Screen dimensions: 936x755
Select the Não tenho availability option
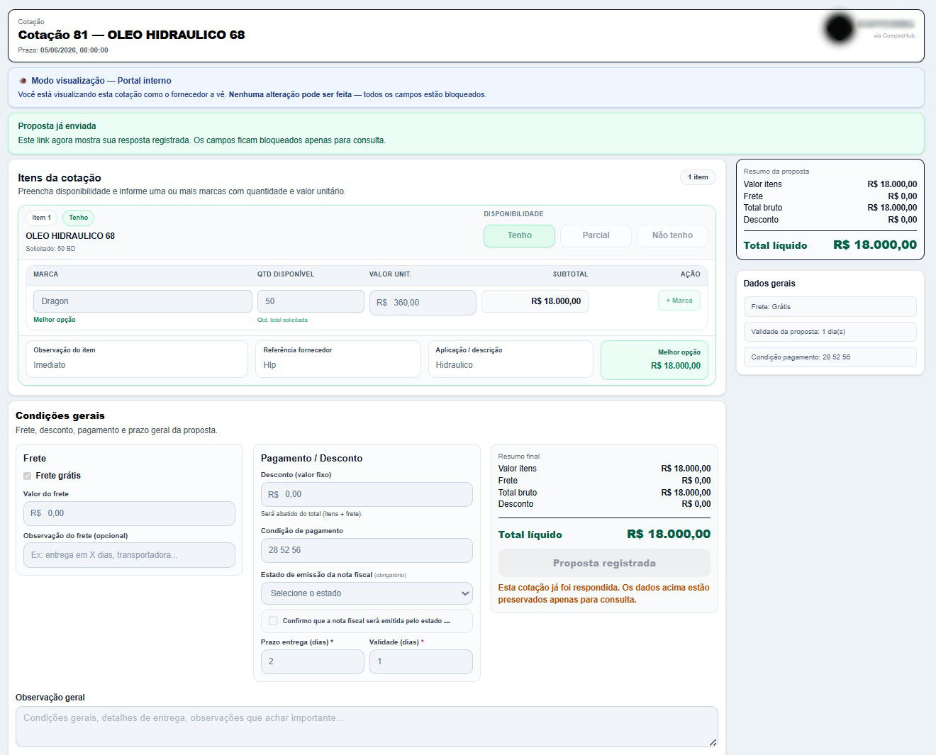pos(672,235)
